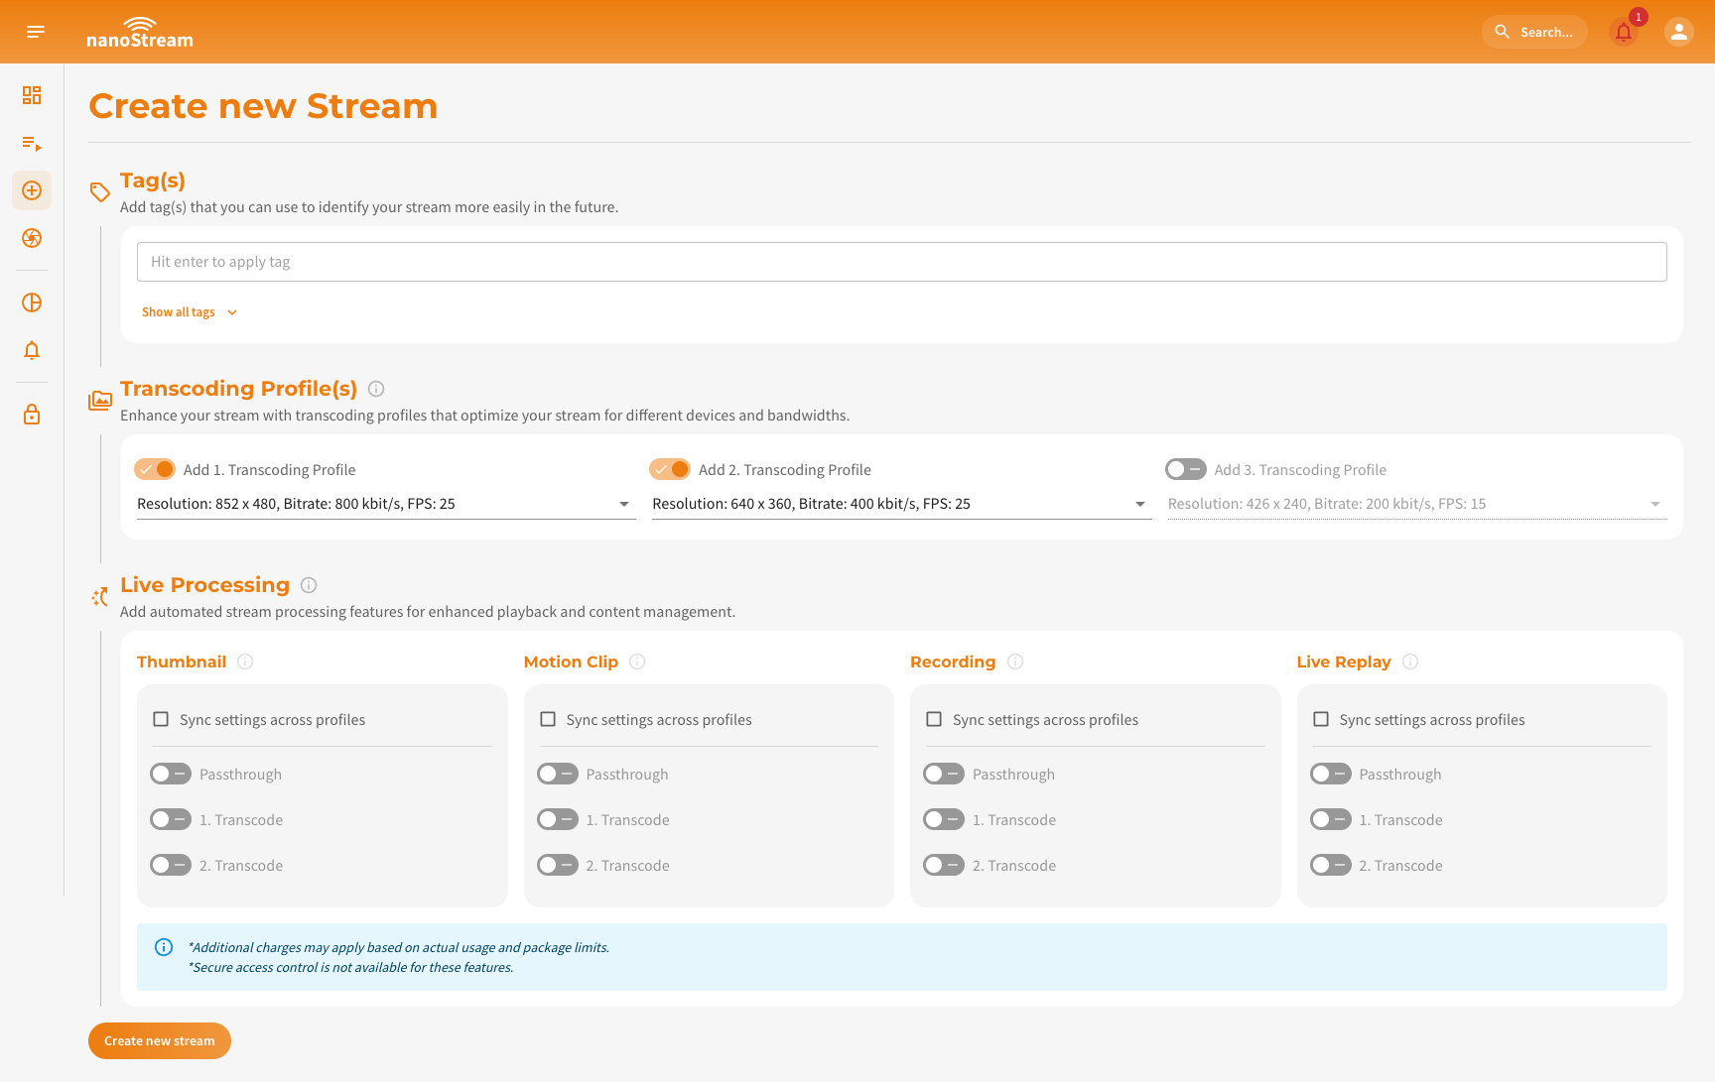1715x1082 pixels.
Task: Enable Live Replay 2. Transcode toggle
Action: pyautogui.click(x=1331, y=865)
